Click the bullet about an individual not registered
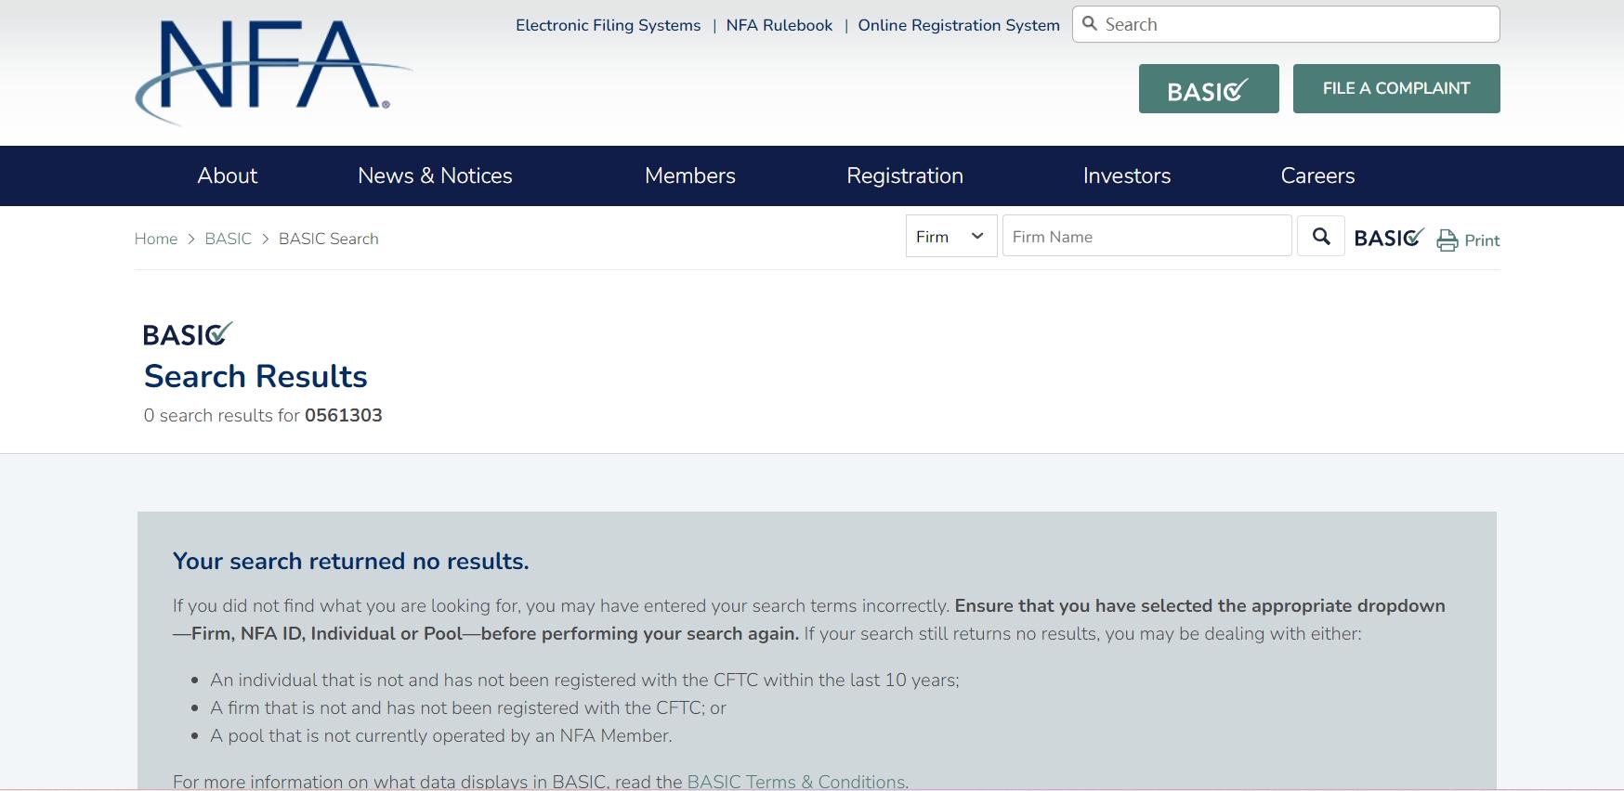This screenshot has width=1624, height=791. [584, 680]
